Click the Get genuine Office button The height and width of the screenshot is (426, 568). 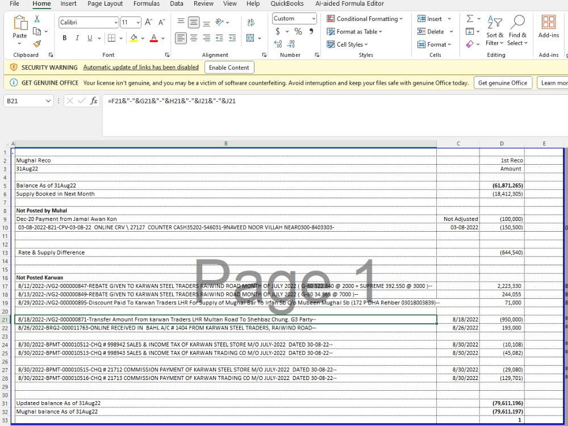(503, 82)
